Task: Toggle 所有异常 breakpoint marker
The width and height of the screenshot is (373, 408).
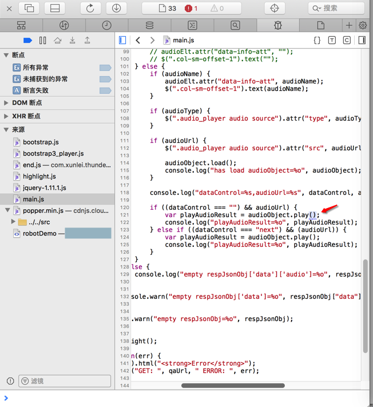Action: (x=105, y=67)
